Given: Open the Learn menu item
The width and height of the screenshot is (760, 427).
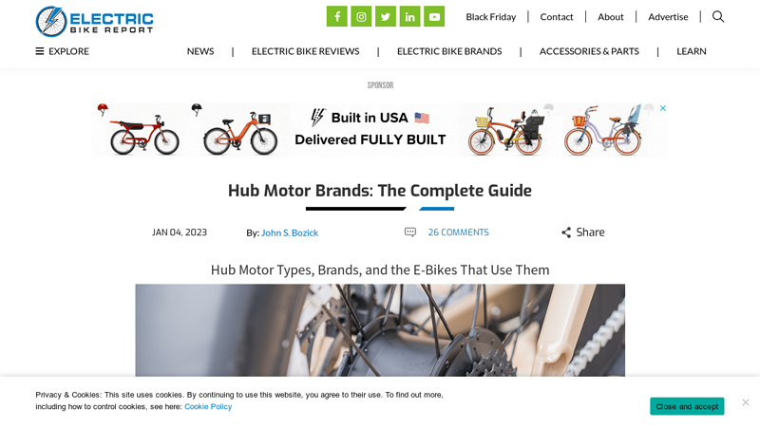Looking at the screenshot, I should point(692,51).
